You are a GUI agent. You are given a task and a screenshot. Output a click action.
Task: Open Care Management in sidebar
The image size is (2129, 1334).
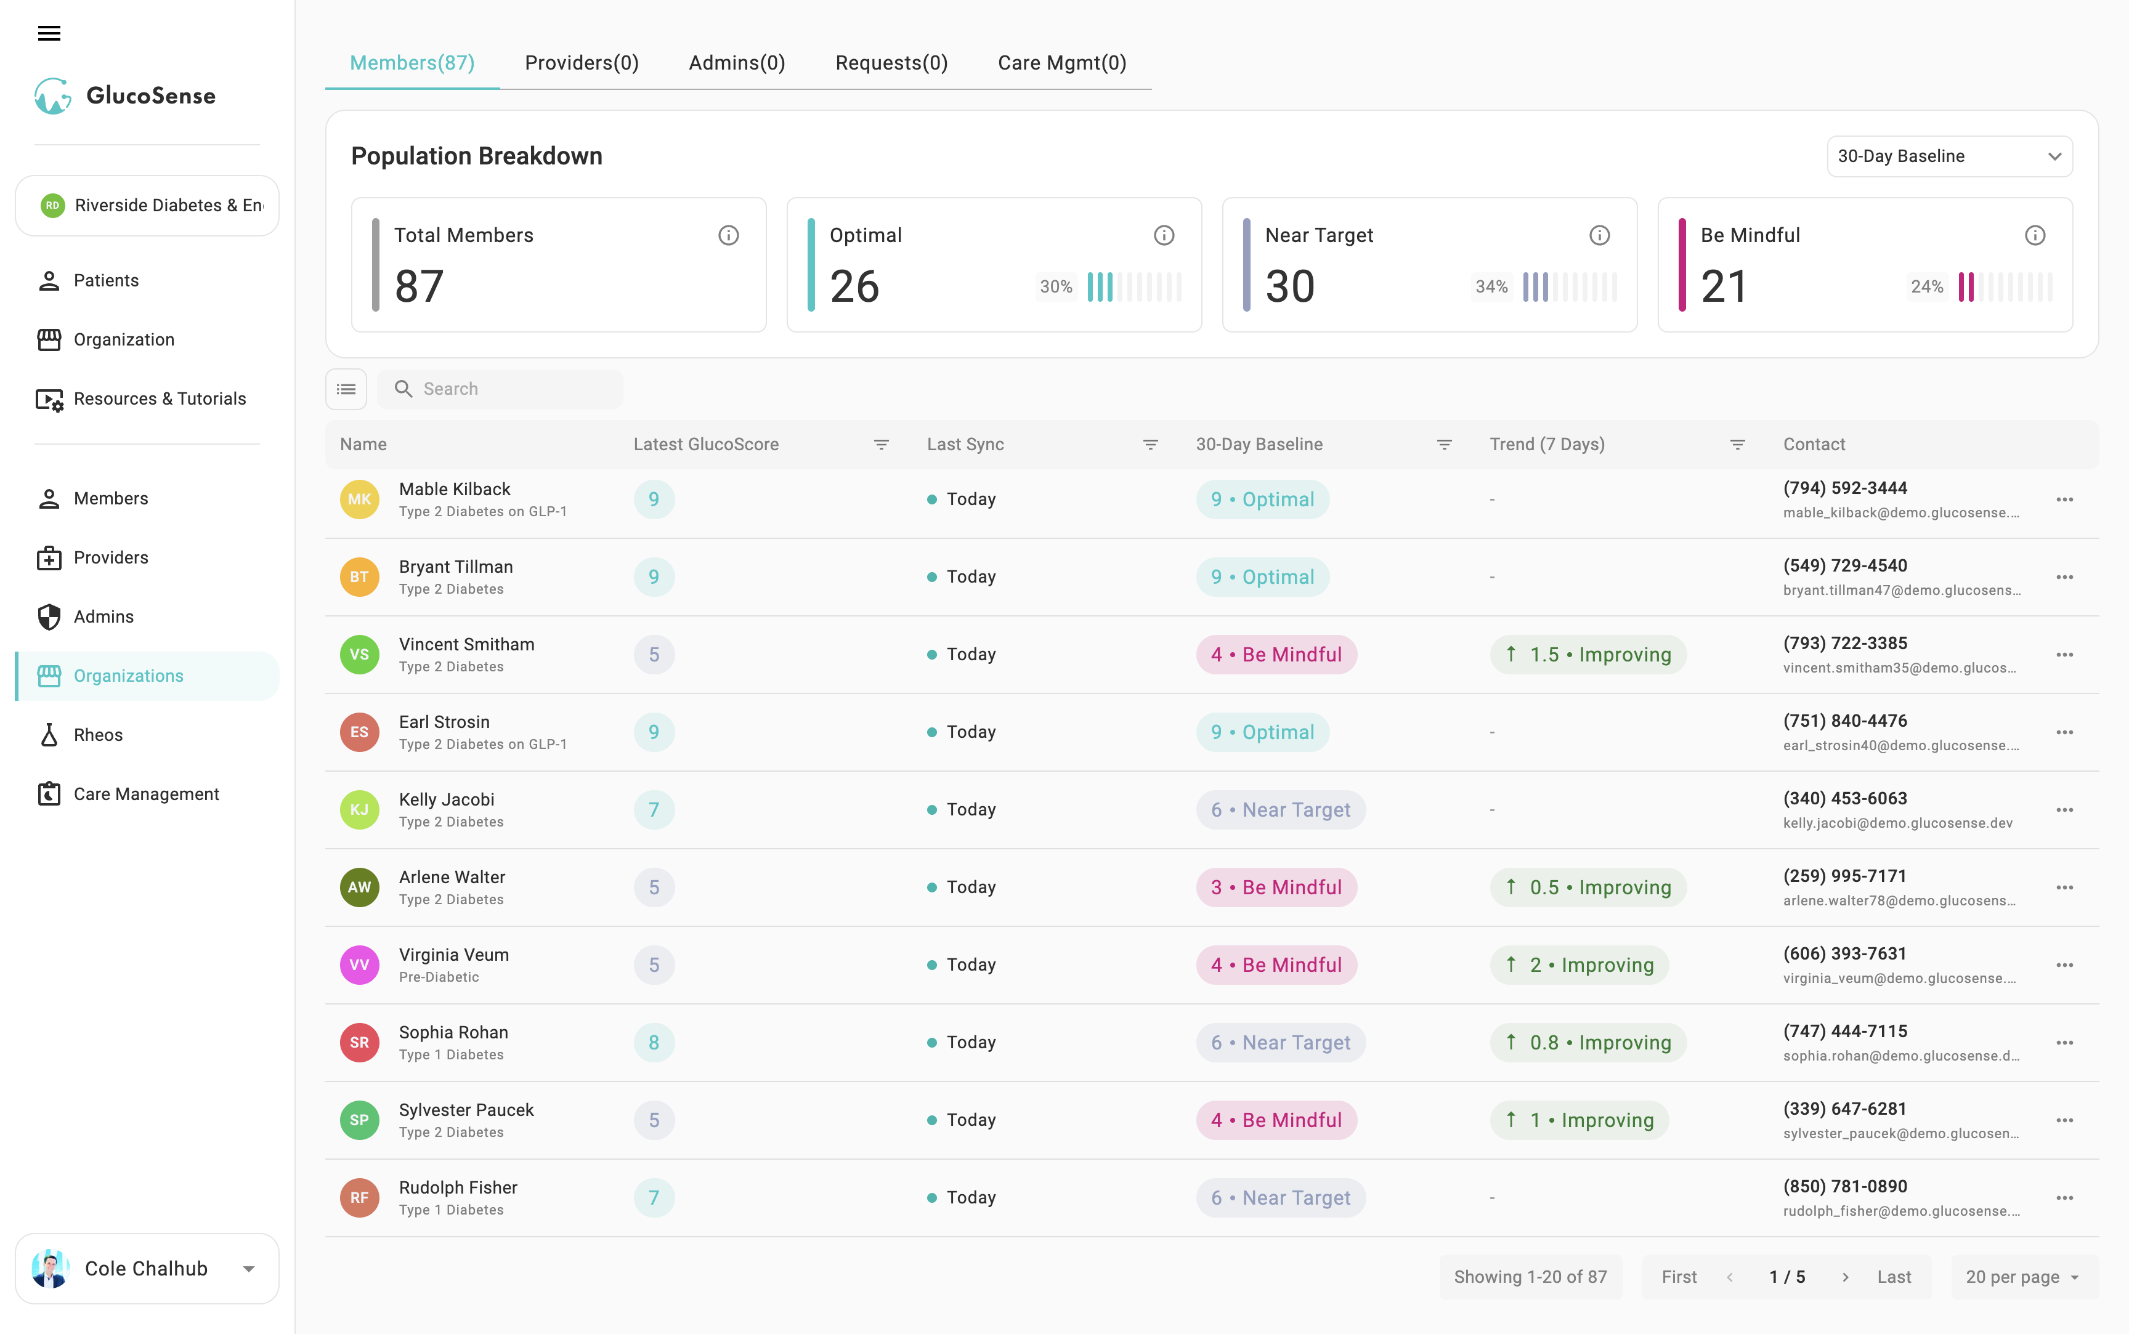(x=145, y=794)
